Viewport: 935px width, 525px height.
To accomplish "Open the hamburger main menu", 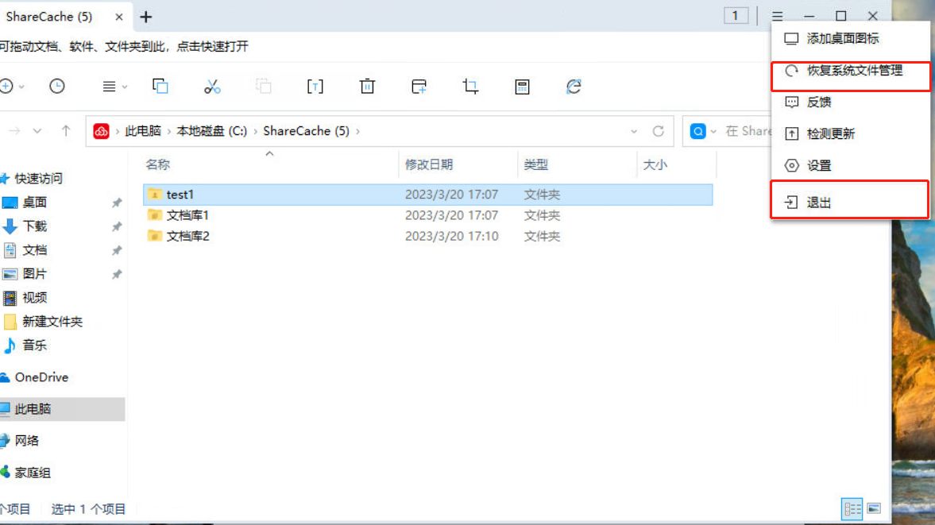I will (x=777, y=16).
